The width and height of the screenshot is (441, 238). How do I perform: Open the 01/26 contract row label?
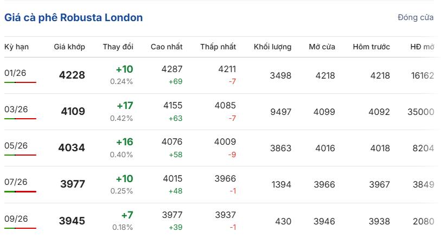pos(15,73)
